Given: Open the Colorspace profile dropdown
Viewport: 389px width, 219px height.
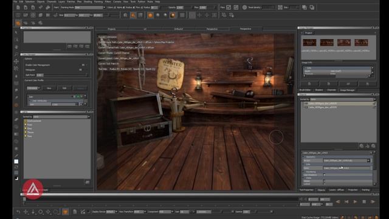Looking at the screenshot, I should point(33,88).
